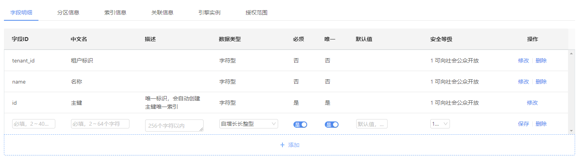Delete the name field row
Screen dimensions: 579x164
click(541, 82)
